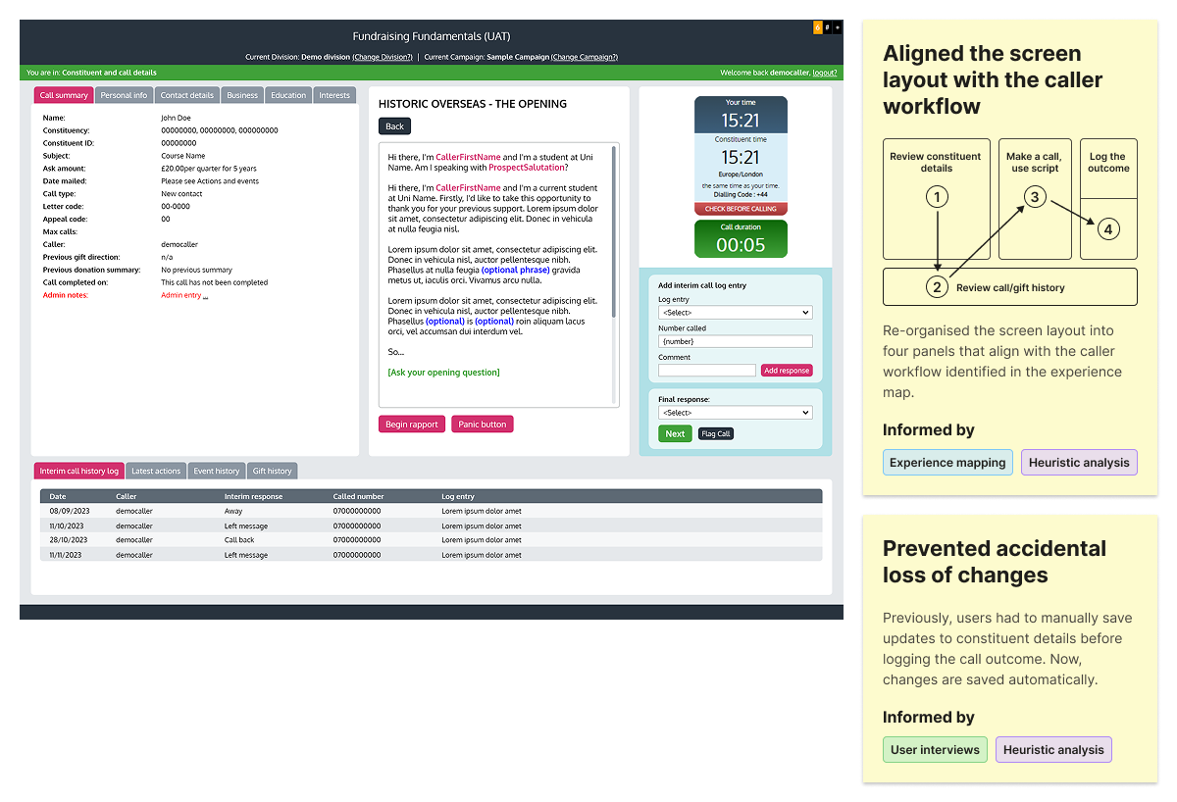This screenshot has height=802, width=1177.
Task: Click the hash symbol icon in header
Action: [x=828, y=27]
